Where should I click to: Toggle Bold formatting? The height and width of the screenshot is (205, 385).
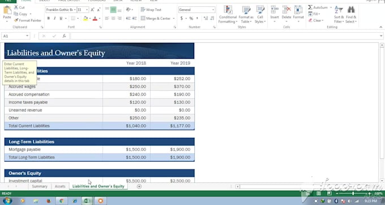point(48,19)
